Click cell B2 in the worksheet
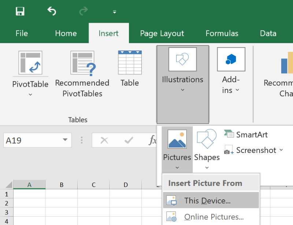The image size is (293, 225). point(62,203)
